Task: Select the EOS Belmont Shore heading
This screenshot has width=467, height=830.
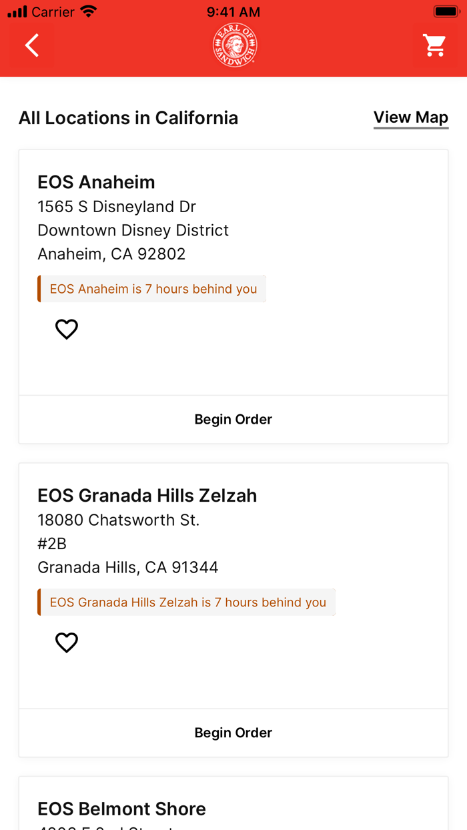Action: [x=122, y=808]
